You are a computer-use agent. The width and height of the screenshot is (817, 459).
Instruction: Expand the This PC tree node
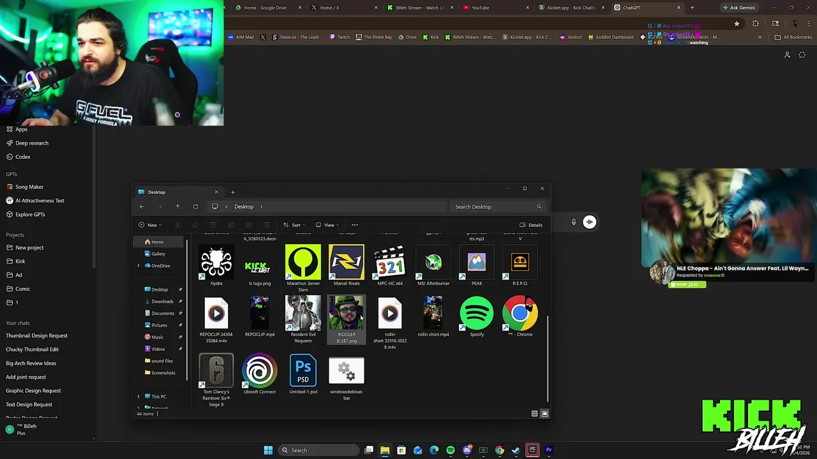point(139,397)
